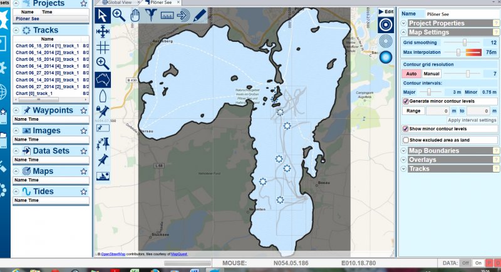Select the boat icon tool
The image size is (501, 272).
coord(103,95)
